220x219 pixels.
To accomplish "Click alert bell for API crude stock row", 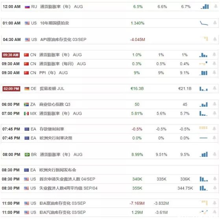I will 215,39.
